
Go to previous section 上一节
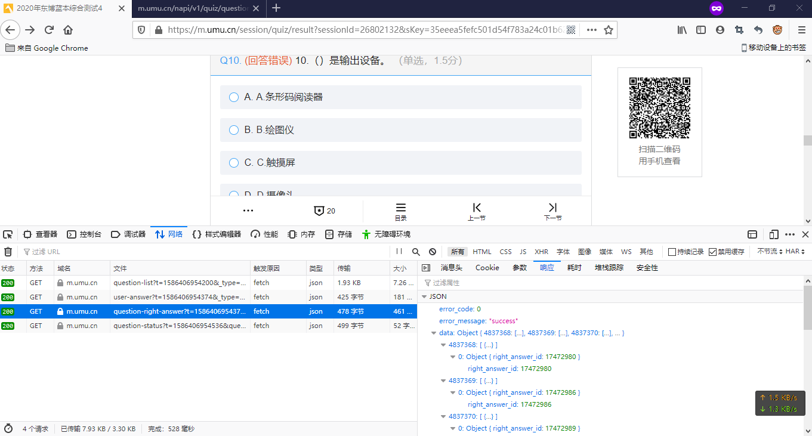pos(477,212)
